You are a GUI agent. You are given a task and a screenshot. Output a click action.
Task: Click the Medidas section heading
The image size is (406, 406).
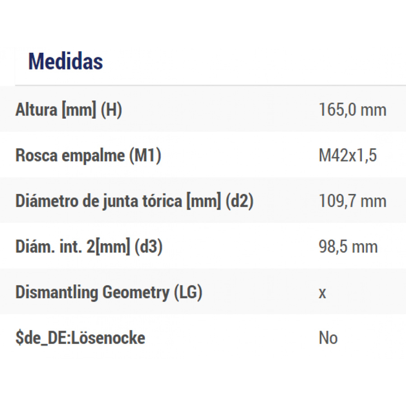coord(66,62)
